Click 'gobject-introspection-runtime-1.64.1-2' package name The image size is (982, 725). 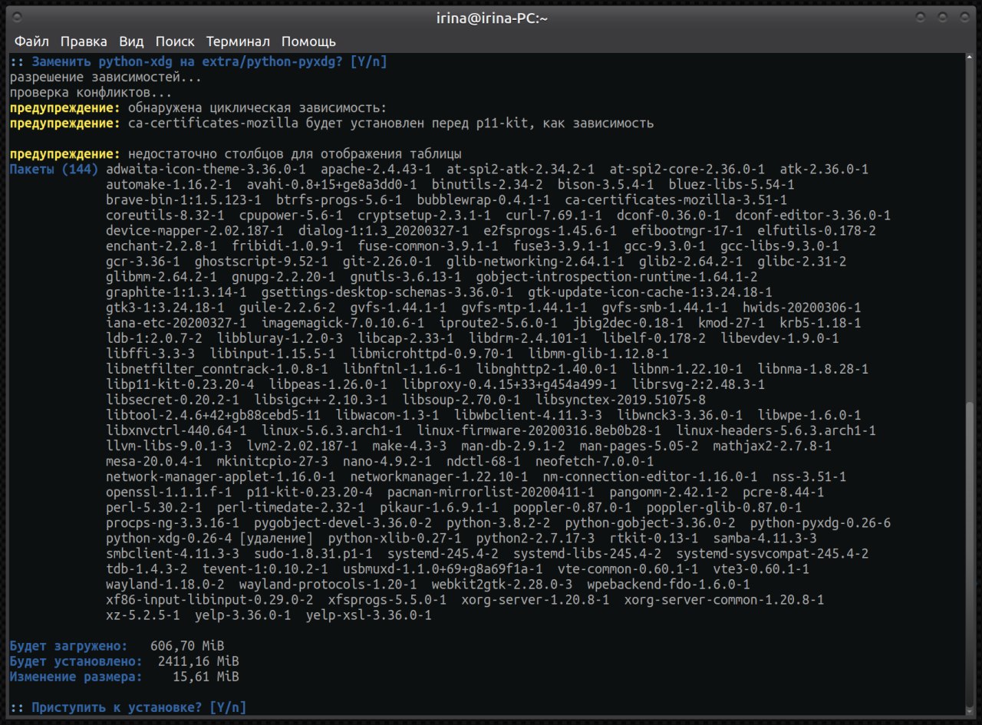pyautogui.click(x=617, y=276)
